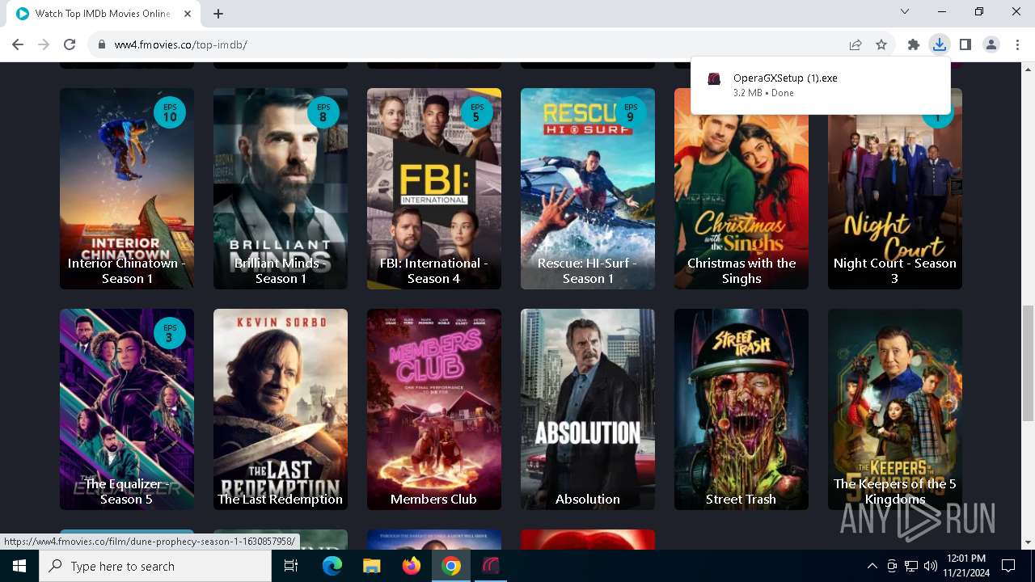Click Night Court - Season 3 title
Image resolution: width=1035 pixels, height=582 pixels.
[895, 271]
